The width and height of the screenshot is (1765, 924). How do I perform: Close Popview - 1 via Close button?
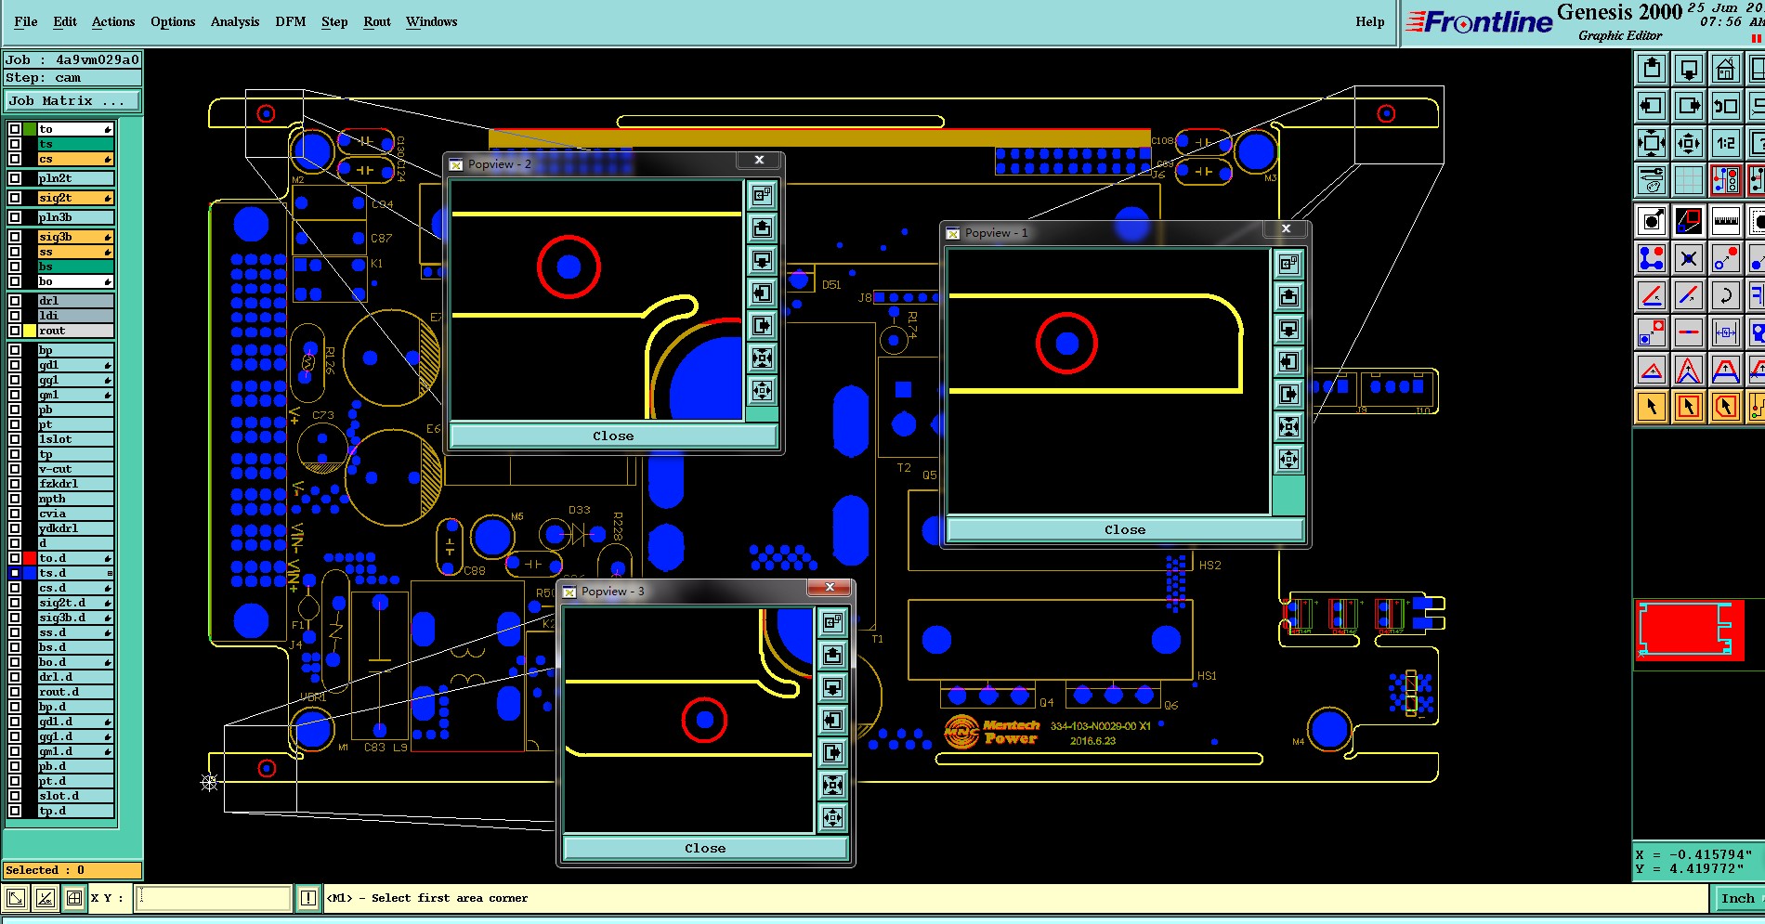tap(1125, 529)
